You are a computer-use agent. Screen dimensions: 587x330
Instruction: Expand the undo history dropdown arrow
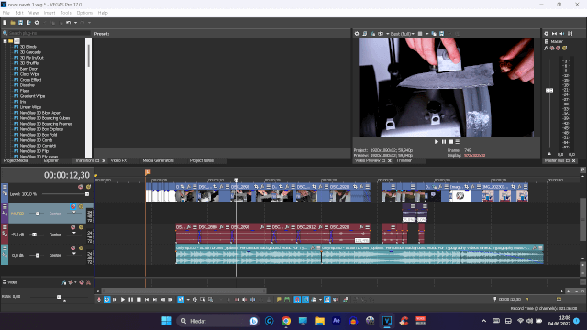75,23
